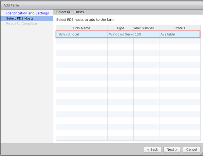Select the Select RDS Hosts step
This screenshot has width=203, height=156.
pos(27,19)
